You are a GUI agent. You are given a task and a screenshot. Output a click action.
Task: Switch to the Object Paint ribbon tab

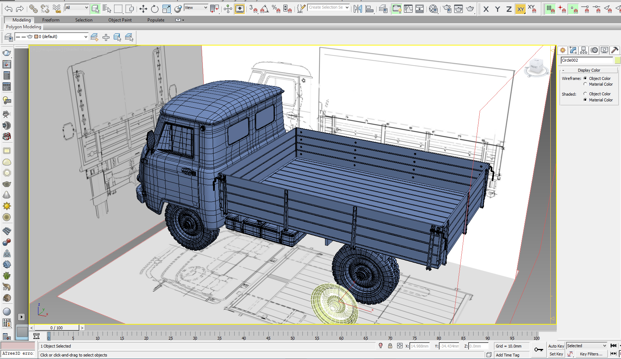coord(120,20)
